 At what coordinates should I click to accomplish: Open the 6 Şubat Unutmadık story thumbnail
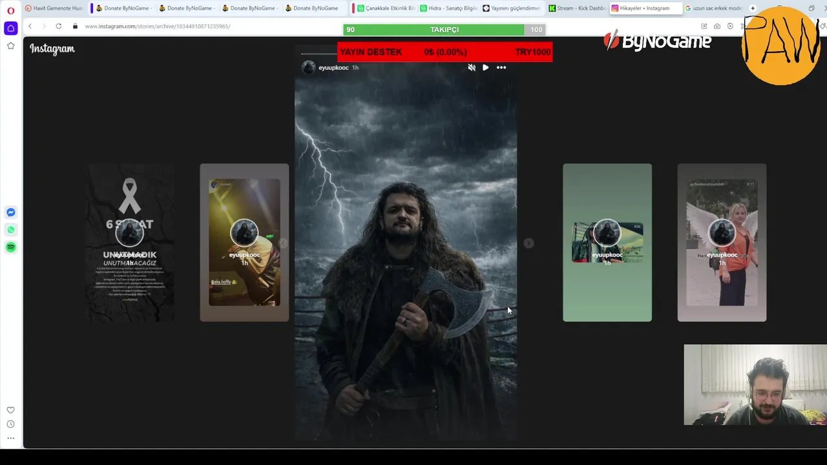coord(130,242)
